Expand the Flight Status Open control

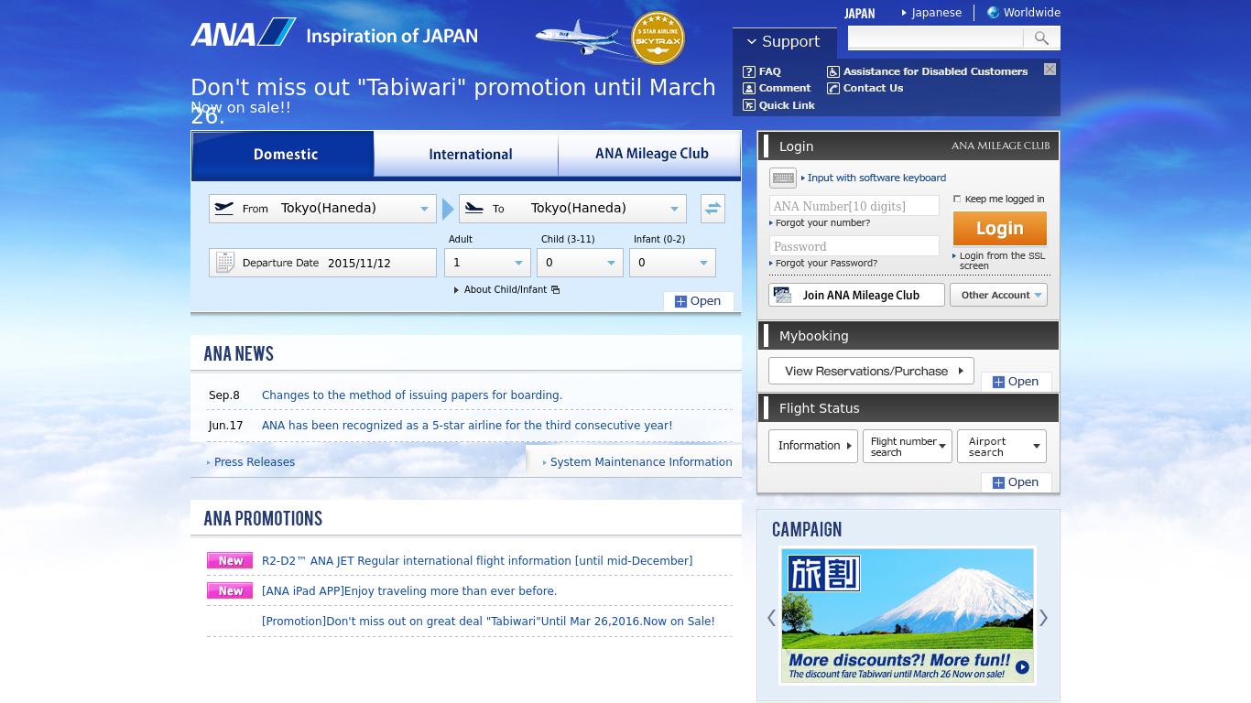pyautogui.click(x=1016, y=481)
